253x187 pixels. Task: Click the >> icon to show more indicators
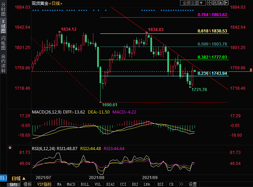pos(181,184)
